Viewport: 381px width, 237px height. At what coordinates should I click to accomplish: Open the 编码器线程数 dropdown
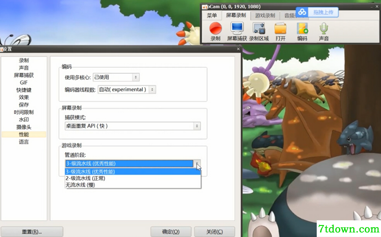(x=127, y=90)
